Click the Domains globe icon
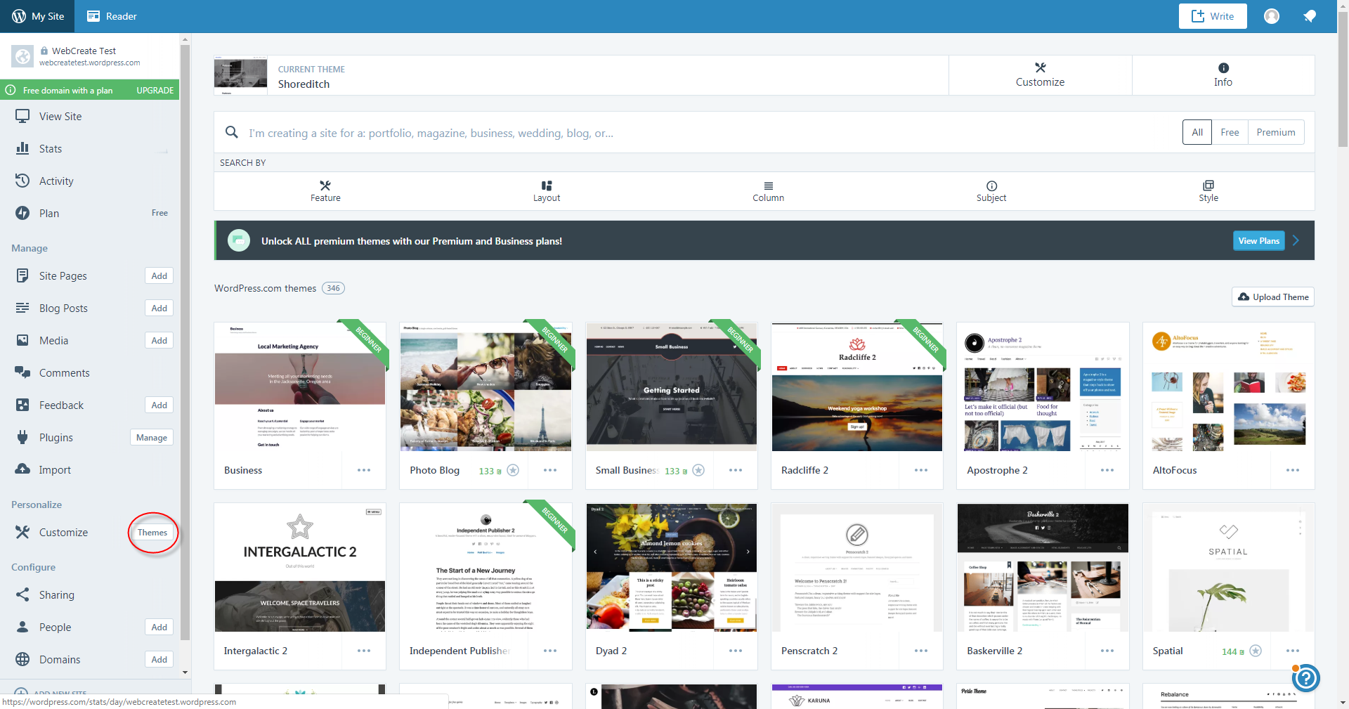Image resolution: width=1349 pixels, height=709 pixels. (22, 659)
